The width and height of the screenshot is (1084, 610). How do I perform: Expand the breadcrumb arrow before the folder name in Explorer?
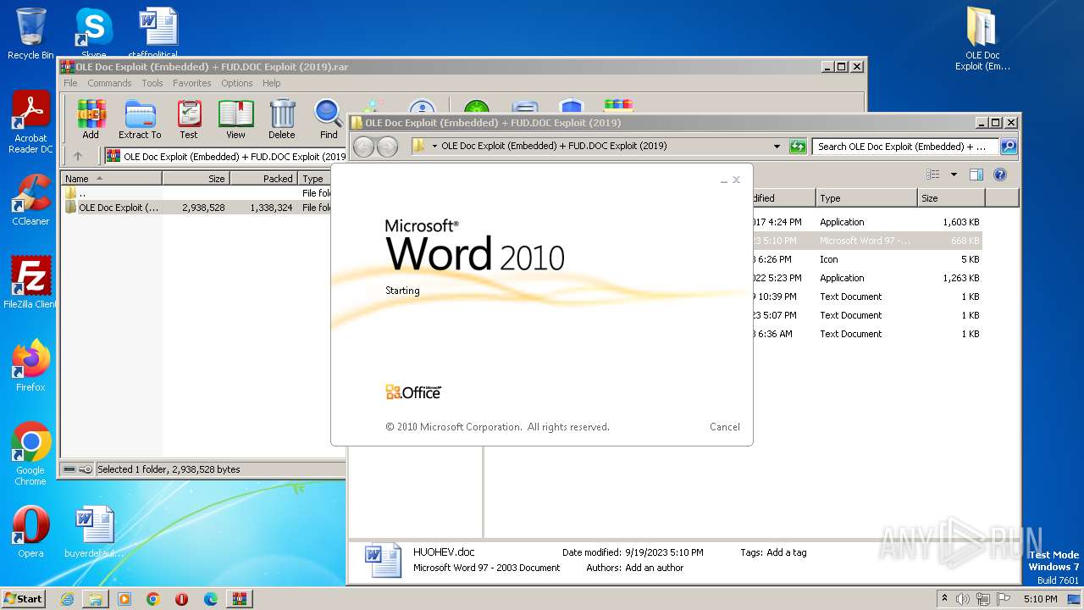click(x=434, y=147)
